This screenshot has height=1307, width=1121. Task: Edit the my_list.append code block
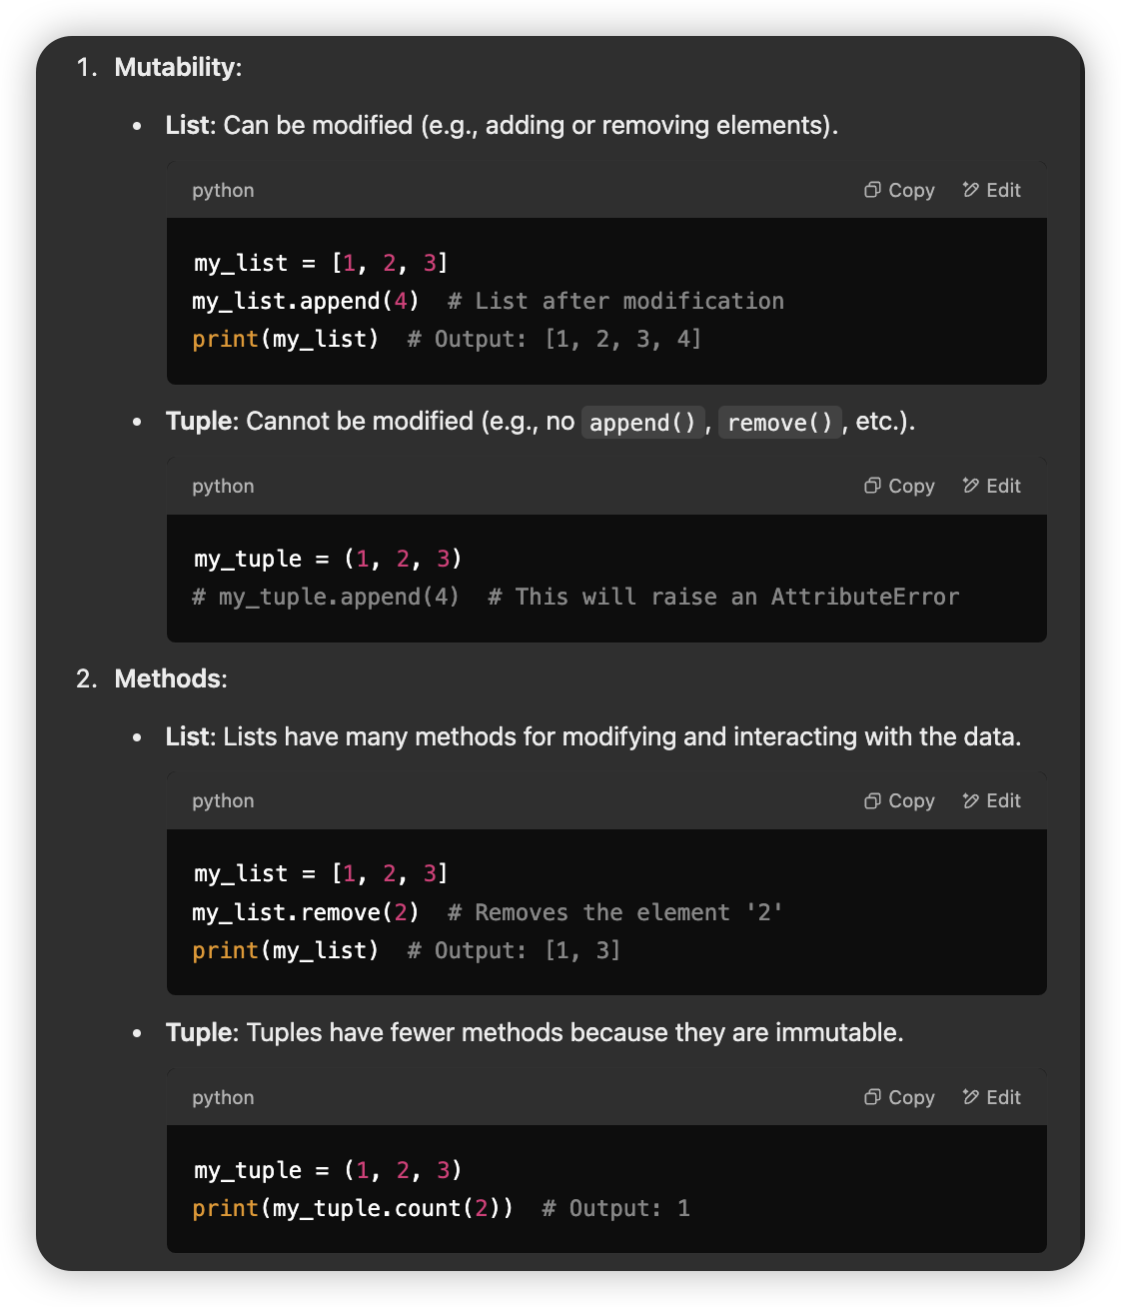[x=991, y=190]
